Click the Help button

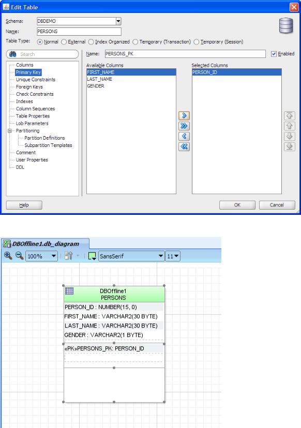(x=24, y=205)
